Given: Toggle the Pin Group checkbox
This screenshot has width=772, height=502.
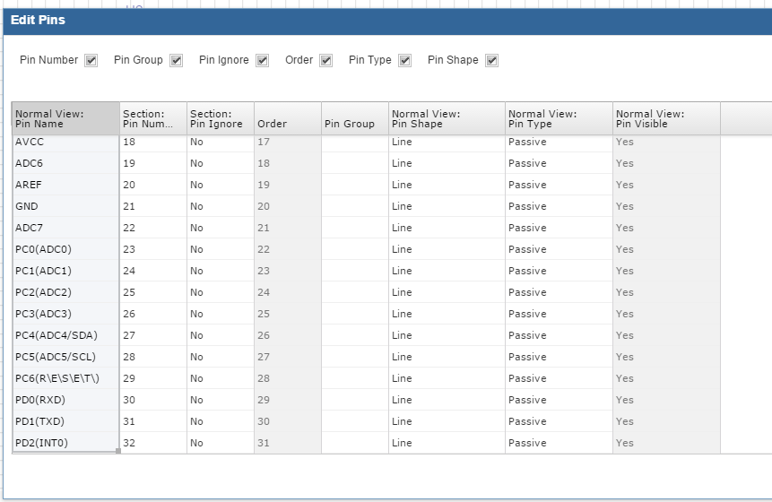Looking at the screenshot, I should point(177,61).
